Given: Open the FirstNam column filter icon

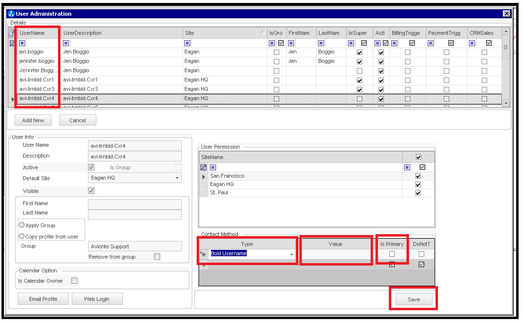Looking at the screenshot, I should pyautogui.click(x=291, y=43).
